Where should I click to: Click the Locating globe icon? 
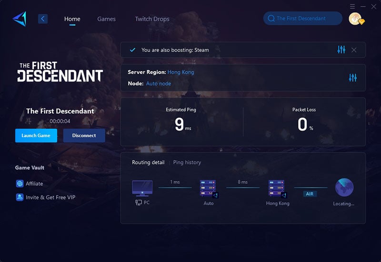[344, 187]
